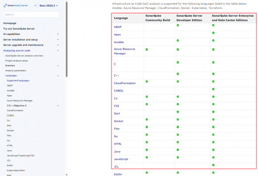Follow the Java table link
Viewport: 258px width, 176px height.
pyautogui.click(x=117, y=152)
